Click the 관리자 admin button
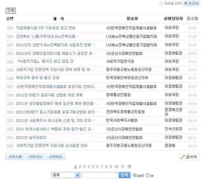The width and height of the screenshot is (212, 180). (191, 3)
